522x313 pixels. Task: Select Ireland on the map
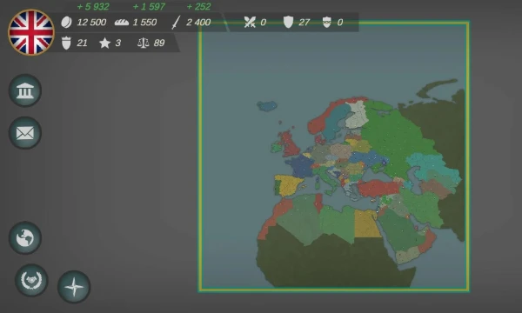pyautogui.click(x=276, y=147)
